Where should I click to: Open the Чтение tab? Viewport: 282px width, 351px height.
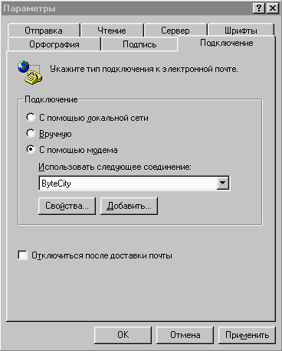pos(112,31)
